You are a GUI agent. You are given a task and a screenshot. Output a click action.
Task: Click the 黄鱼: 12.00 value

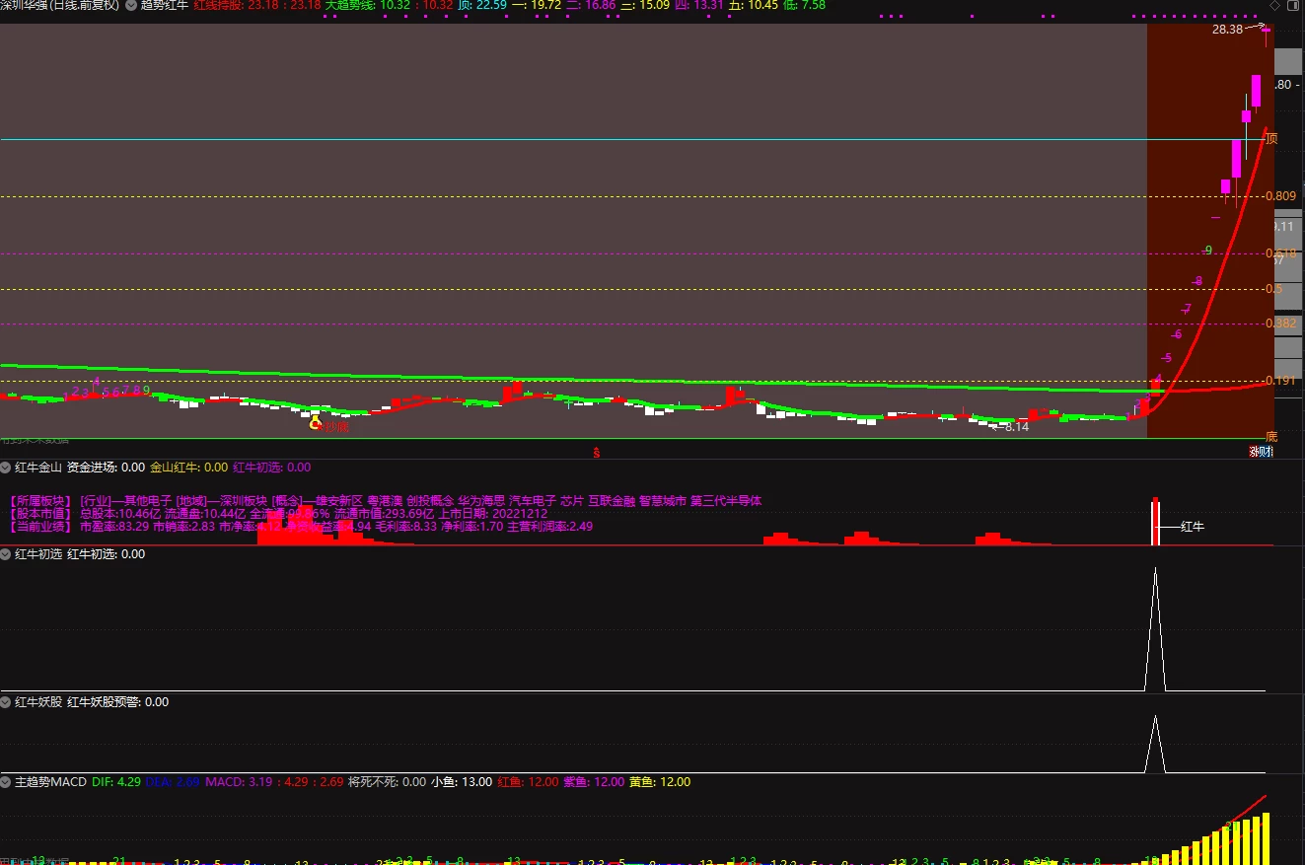[x=660, y=782]
